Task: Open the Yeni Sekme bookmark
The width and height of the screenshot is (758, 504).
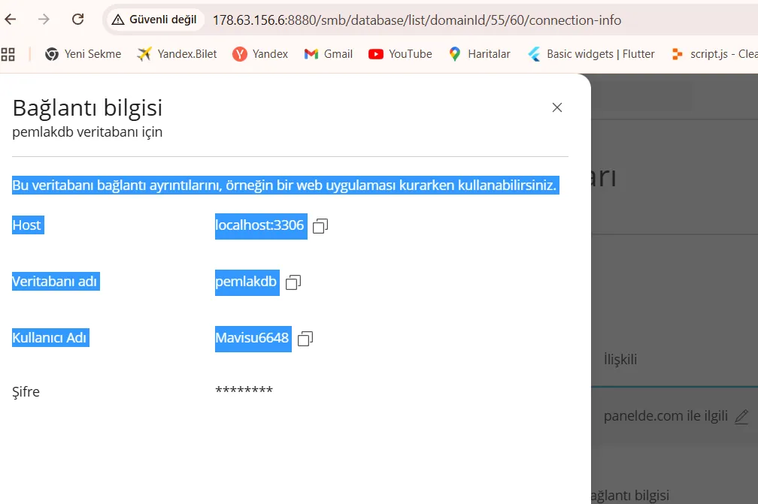Action: [x=83, y=54]
